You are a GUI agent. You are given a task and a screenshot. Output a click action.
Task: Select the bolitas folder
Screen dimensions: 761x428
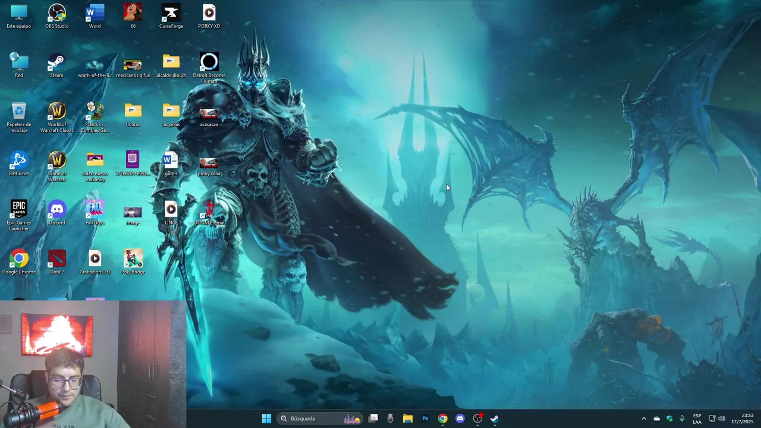tap(133, 115)
